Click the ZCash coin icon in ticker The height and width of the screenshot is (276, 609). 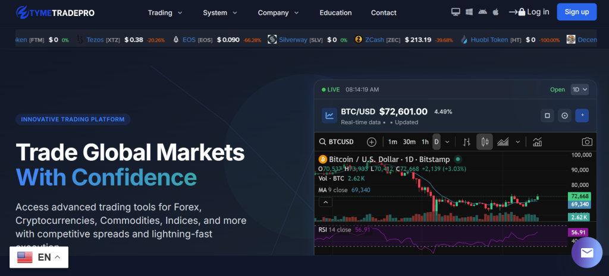pos(359,40)
